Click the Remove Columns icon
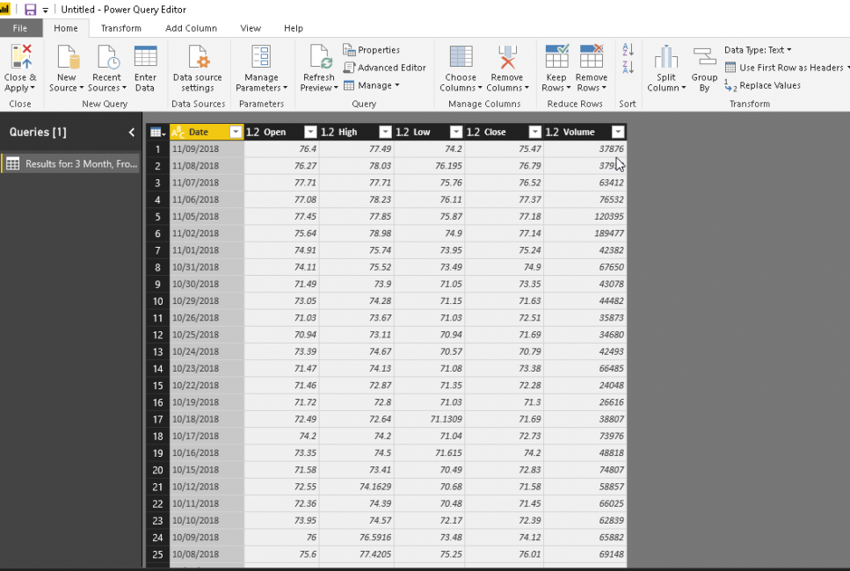 [x=507, y=58]
